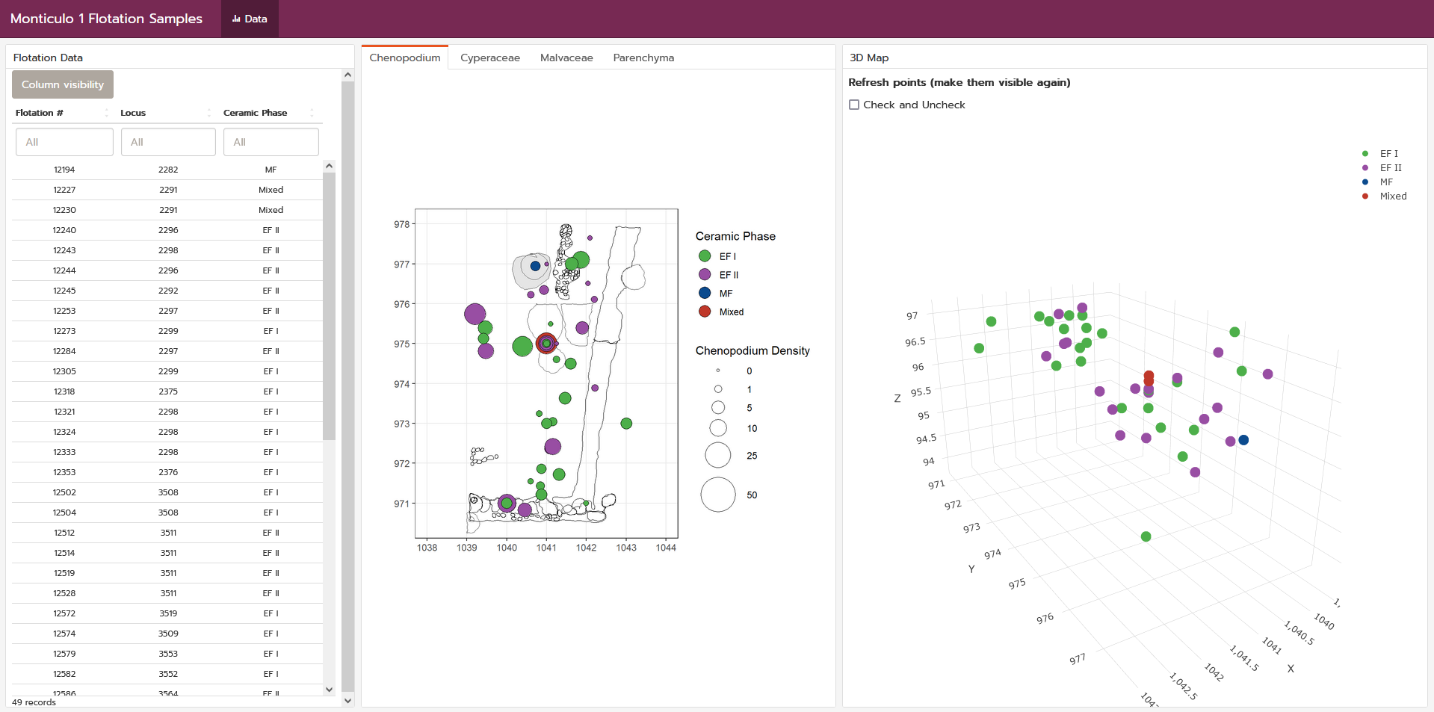Click the Ceramic Phase filter input
The image size is (1434, 712).
(x=271, y=142)
